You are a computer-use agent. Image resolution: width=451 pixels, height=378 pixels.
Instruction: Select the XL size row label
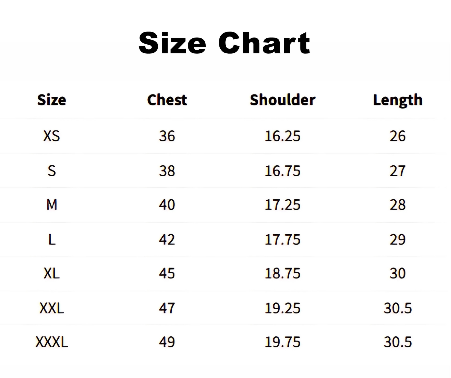point(51,273)
